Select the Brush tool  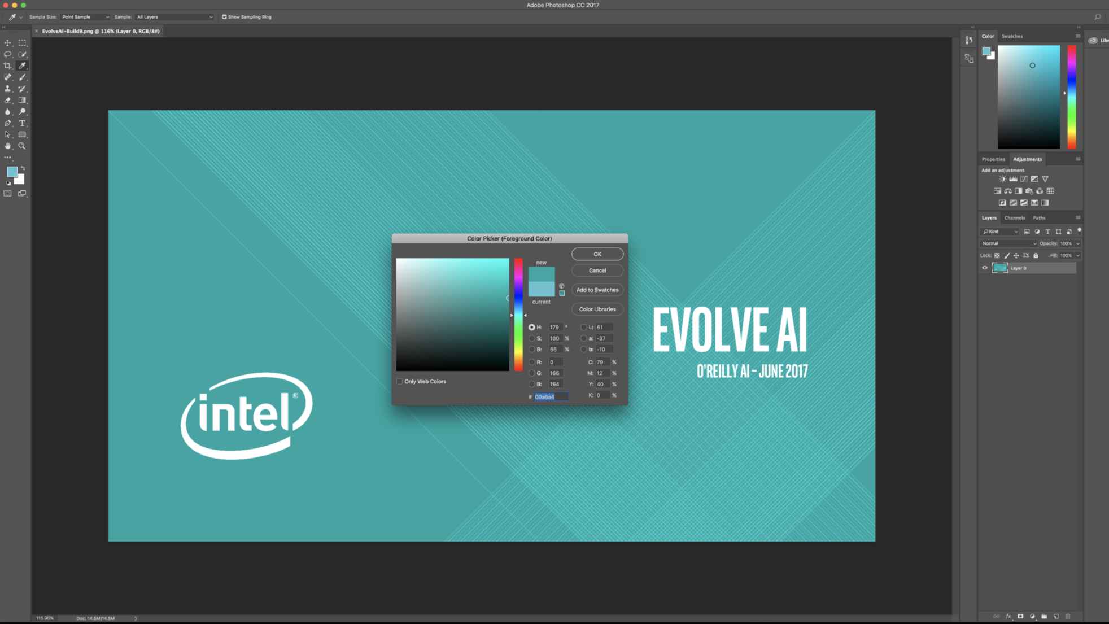pyautogui.click(x=22, y=77)
